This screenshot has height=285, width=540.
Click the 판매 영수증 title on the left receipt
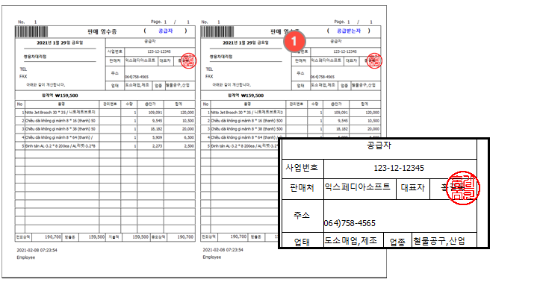(102, 31)
